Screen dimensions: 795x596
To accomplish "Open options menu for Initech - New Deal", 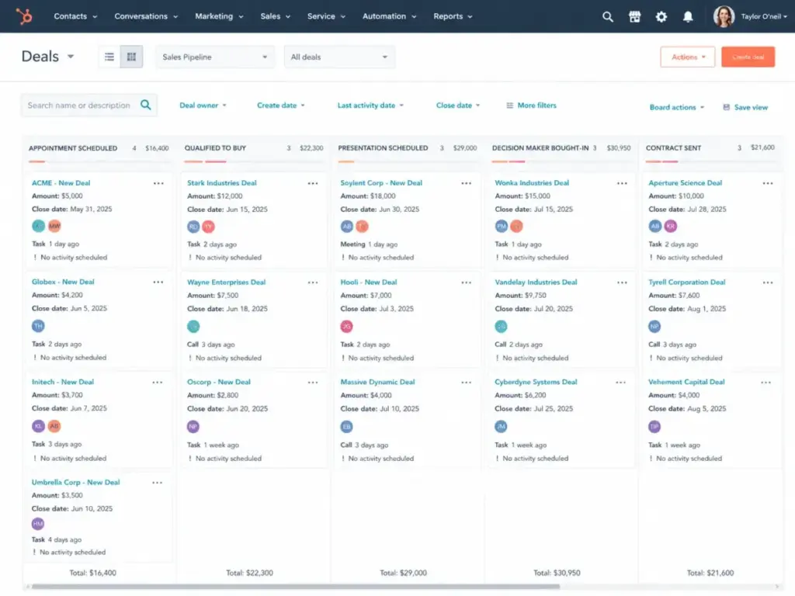I will point(158,383).
